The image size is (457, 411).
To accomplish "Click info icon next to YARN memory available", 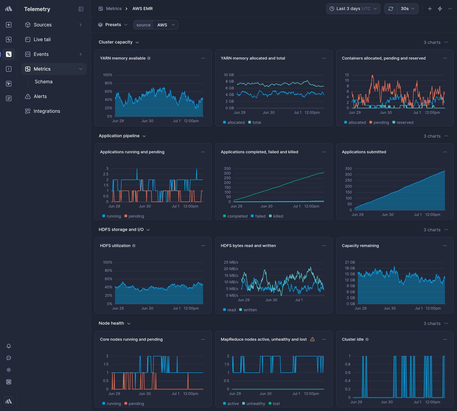I will (149, 58).
